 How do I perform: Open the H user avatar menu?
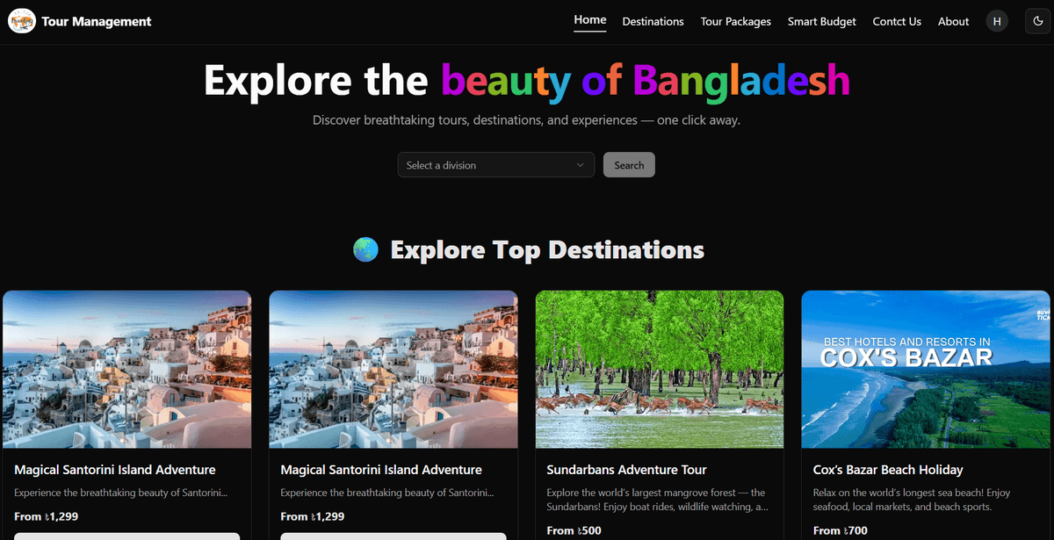(x=997, y=21)
